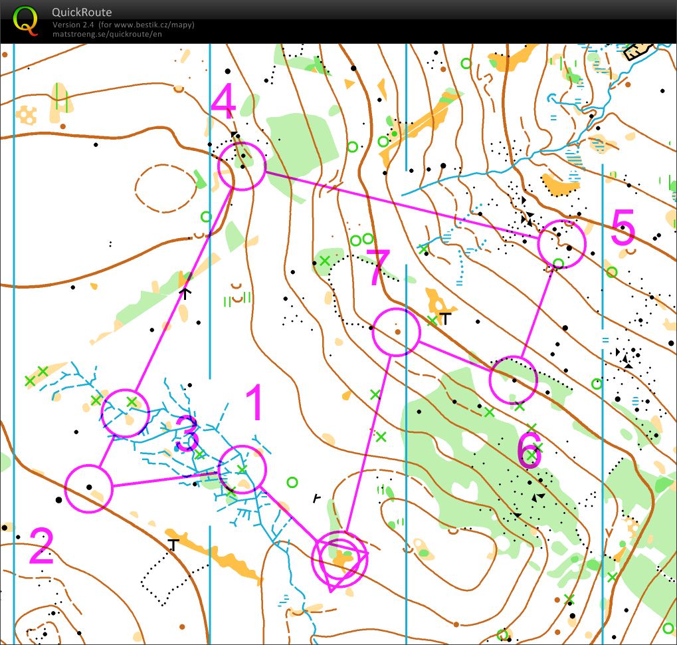Open the matstroeng.se/quickroute/en link
This screenshot has height=645, width=677.
tap(107, 34)
